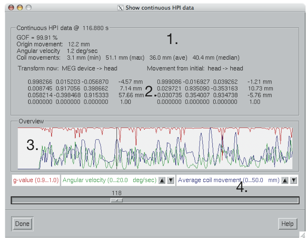Click the blue Average coil movement legend

(x=229, y=180)
